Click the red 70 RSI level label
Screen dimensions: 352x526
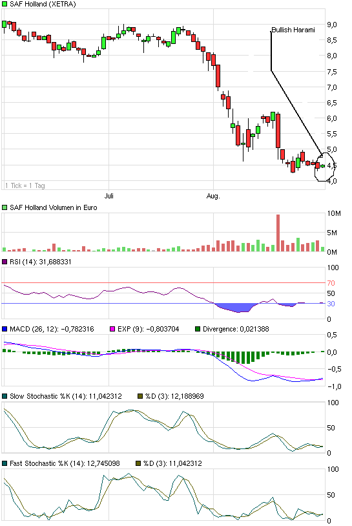coord(331,283)
